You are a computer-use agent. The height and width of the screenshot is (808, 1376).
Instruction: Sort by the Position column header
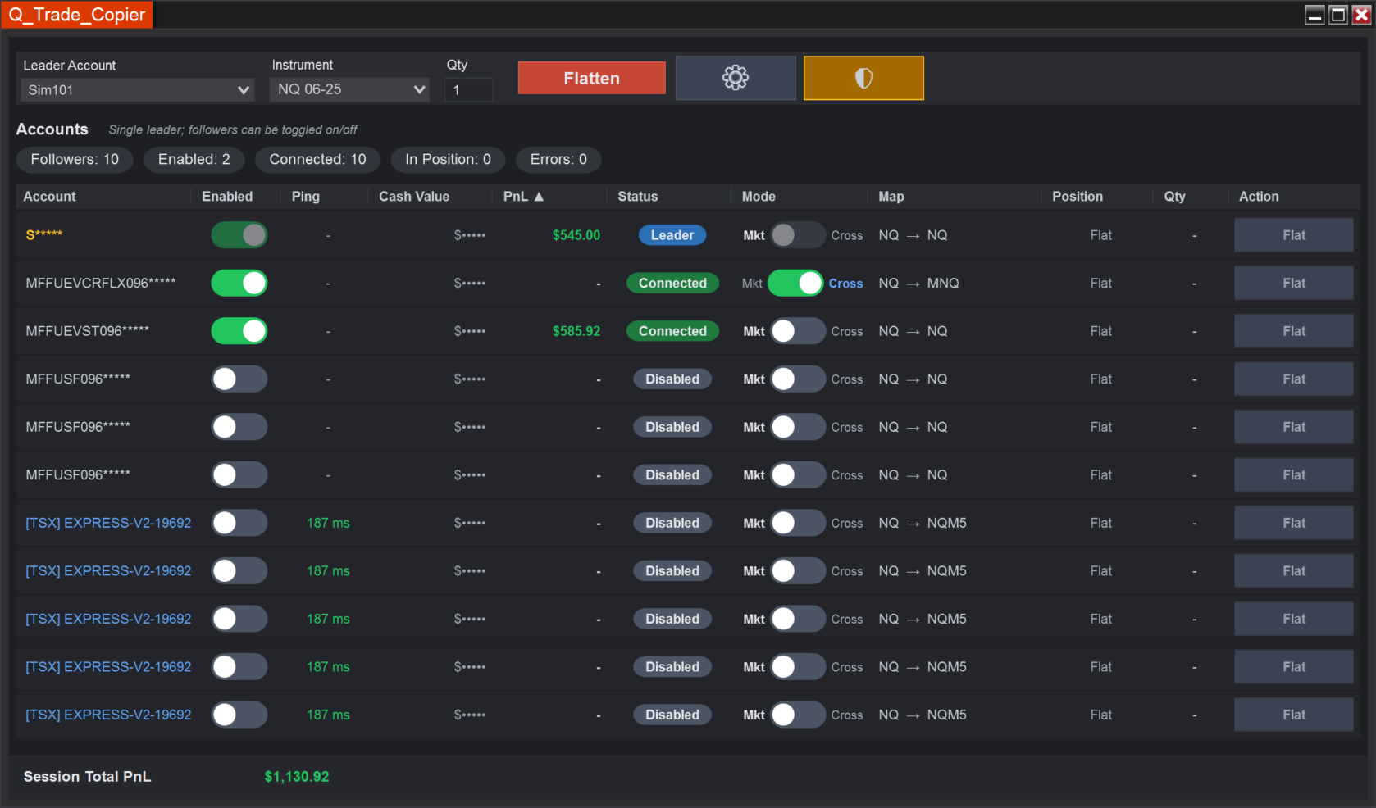1078,197
